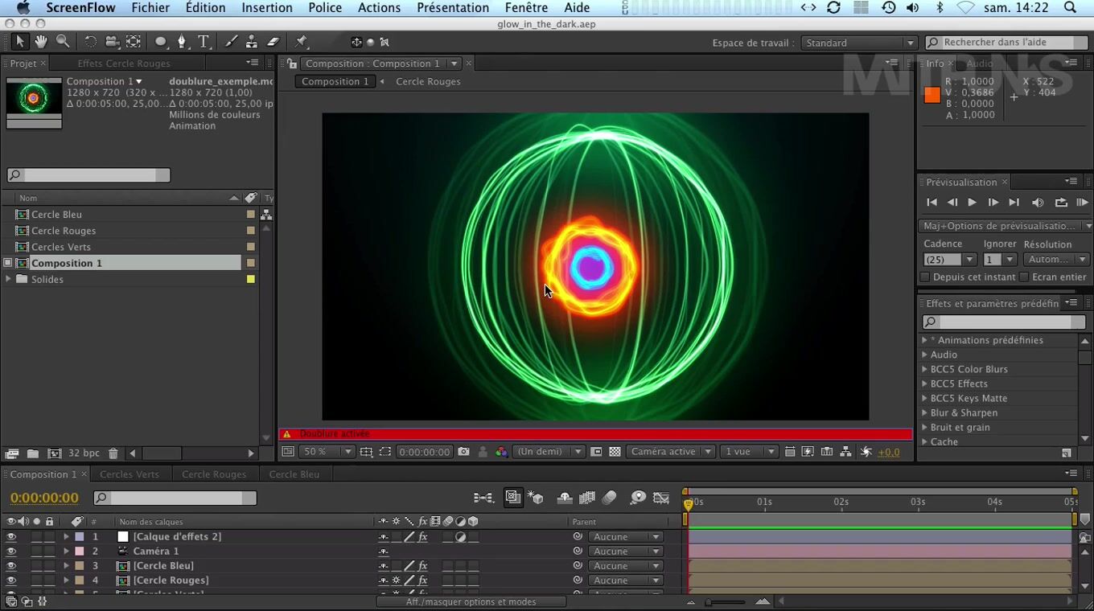Hide the Calque d'effets 2 layer
The height and width of the screenshot is (611, 1094).
[11, 537]
